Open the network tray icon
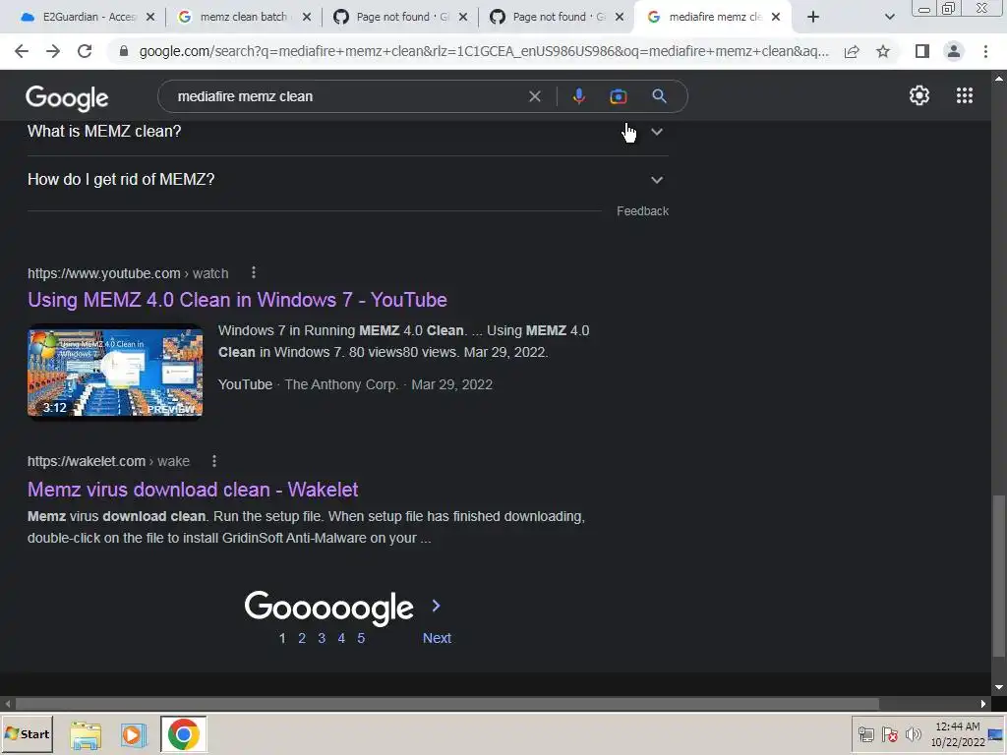The height and width of the screenshot is (755, 1007). coord(866,734)
